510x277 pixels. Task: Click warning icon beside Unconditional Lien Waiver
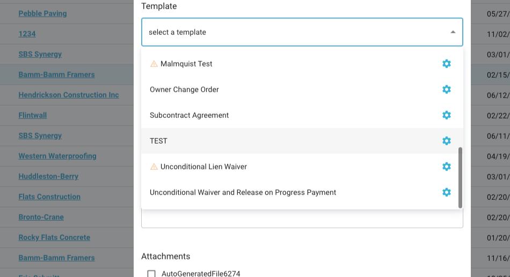pos(154,167)
